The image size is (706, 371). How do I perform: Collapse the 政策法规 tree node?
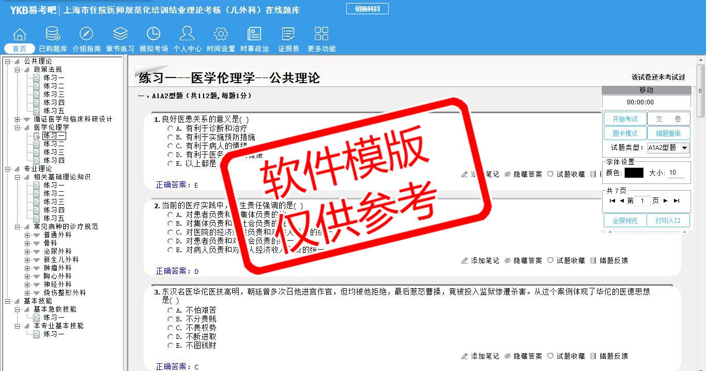[x=18, y=70]
